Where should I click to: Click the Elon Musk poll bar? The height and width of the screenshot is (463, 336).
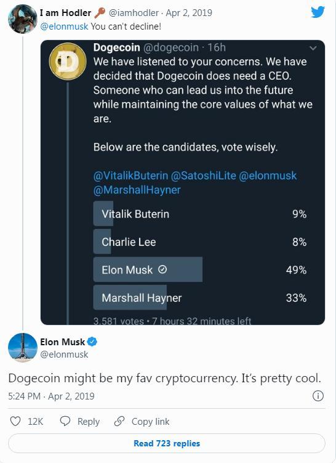point(148,269)
